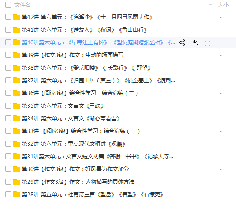Check the box for 第36讲 综合演练（二）
This screenshot has width=236, height=214.
8,93
